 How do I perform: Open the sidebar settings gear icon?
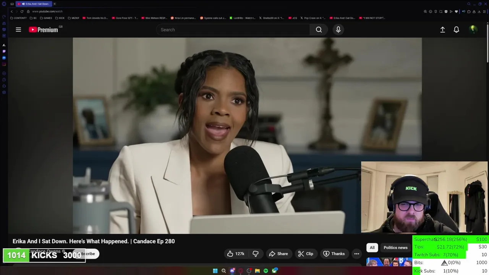(4, 92)
